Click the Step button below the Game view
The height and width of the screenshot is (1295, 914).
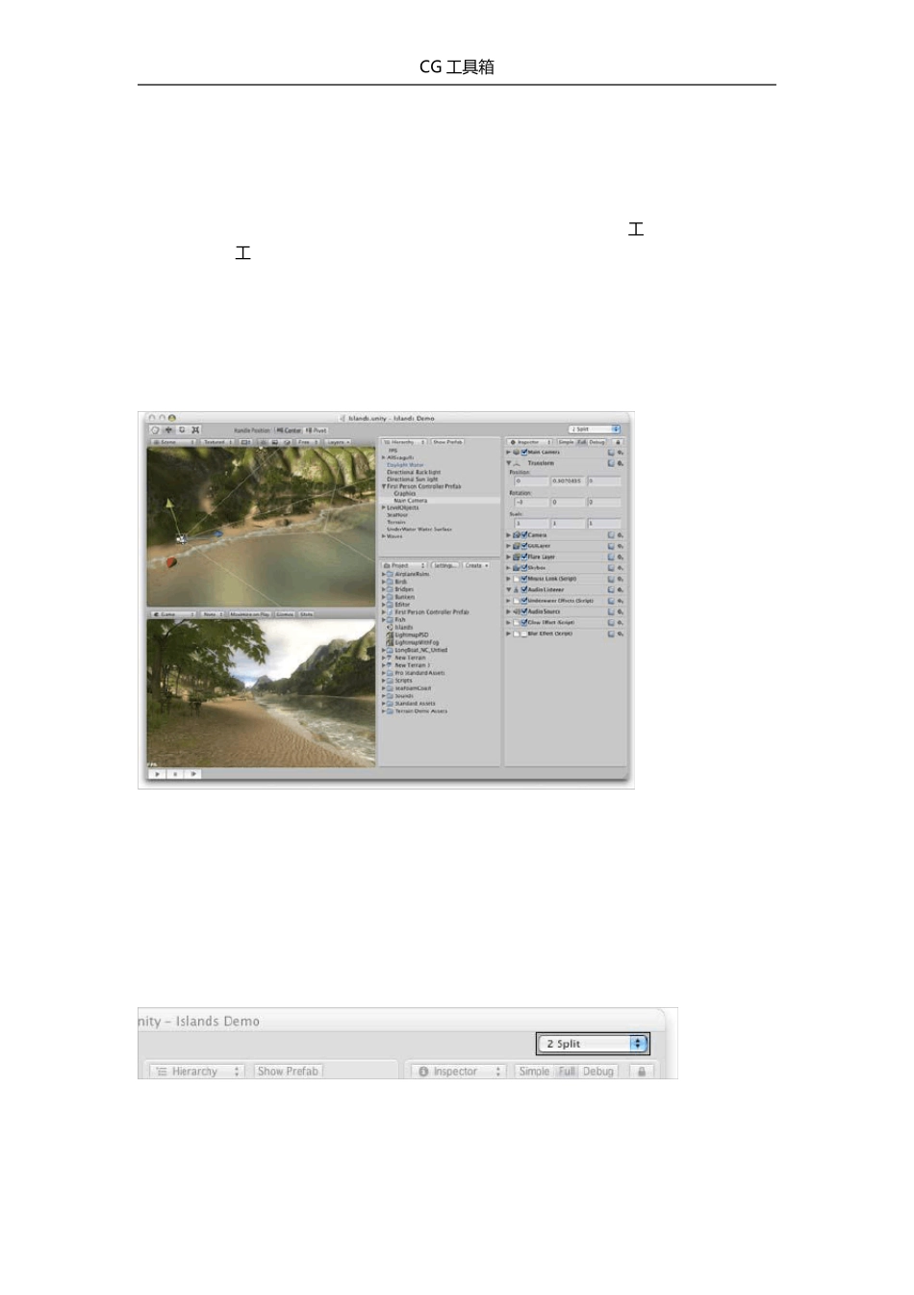[x=192, y=773]
